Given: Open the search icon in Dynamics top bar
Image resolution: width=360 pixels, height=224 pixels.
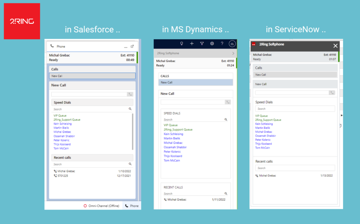Looking at the screenshot, I should [232, 44].
